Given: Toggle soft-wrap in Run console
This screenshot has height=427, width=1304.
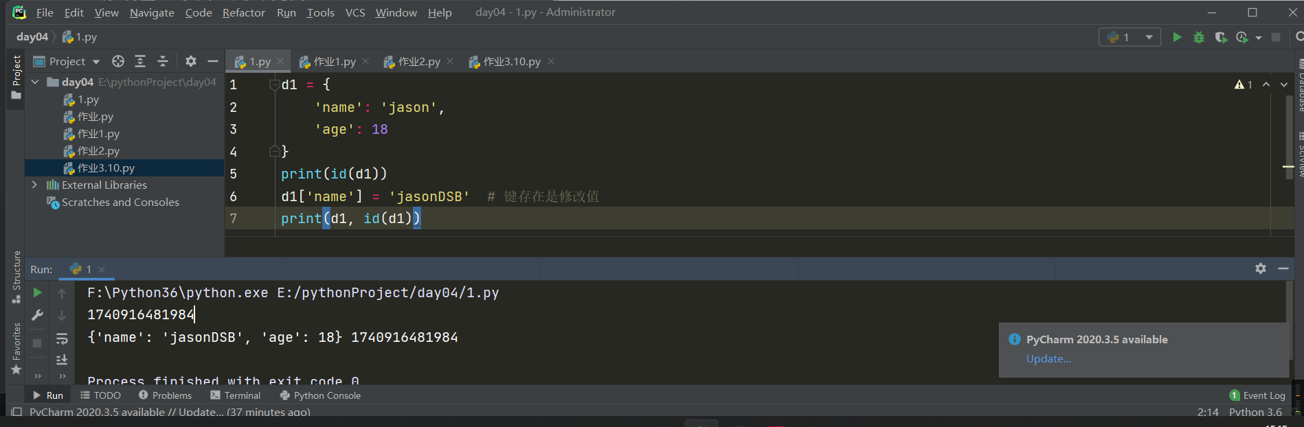Looking at the screenshot, I should (62, 338).
